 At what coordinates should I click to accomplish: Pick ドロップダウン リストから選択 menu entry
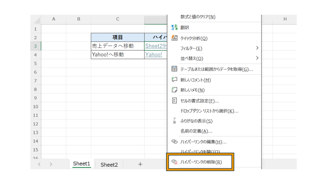(209, 111)
